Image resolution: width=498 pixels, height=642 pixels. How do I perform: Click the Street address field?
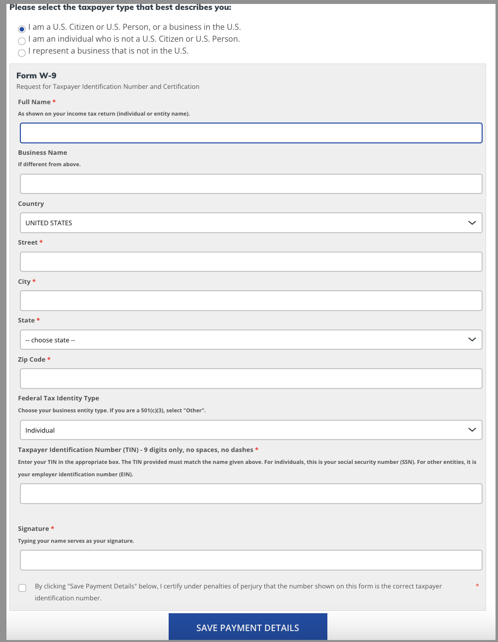pos(251,261)
